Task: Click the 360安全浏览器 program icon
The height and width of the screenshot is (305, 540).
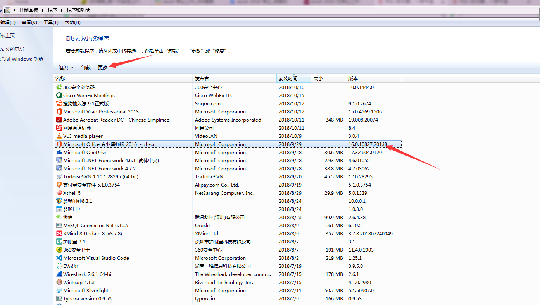Action: click(59, 87)
